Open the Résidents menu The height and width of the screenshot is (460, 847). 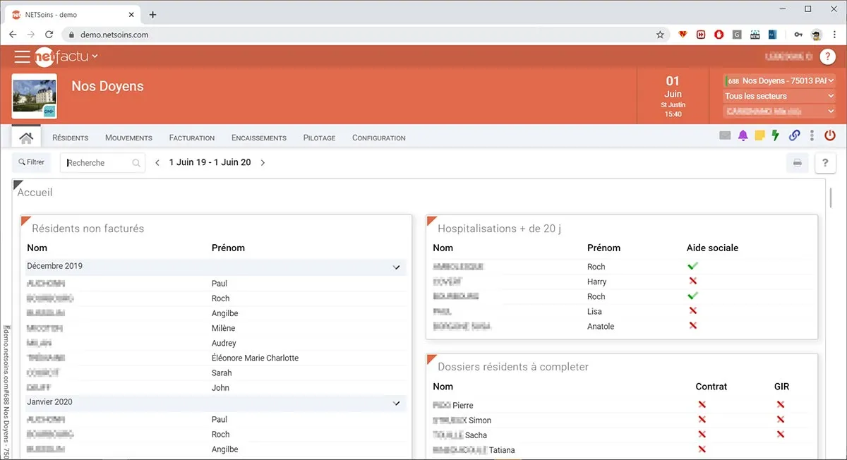click(x=71, y=138)
